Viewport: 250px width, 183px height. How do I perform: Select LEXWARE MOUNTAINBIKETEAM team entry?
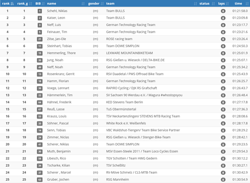(130, 53)
